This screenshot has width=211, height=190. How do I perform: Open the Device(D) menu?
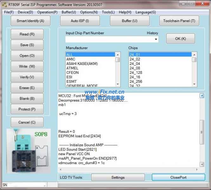pos(25,12)
